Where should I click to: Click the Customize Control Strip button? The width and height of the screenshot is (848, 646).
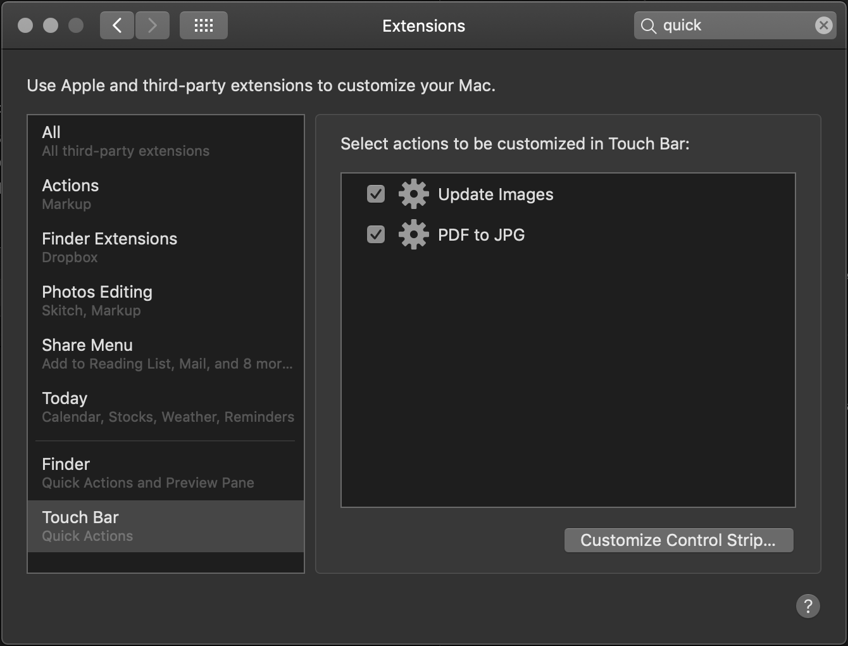[678, 540]
